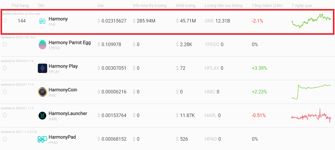Click 'Updated less than an hour ago' note
Screen dimensions: 335x150
coord(21,14)
